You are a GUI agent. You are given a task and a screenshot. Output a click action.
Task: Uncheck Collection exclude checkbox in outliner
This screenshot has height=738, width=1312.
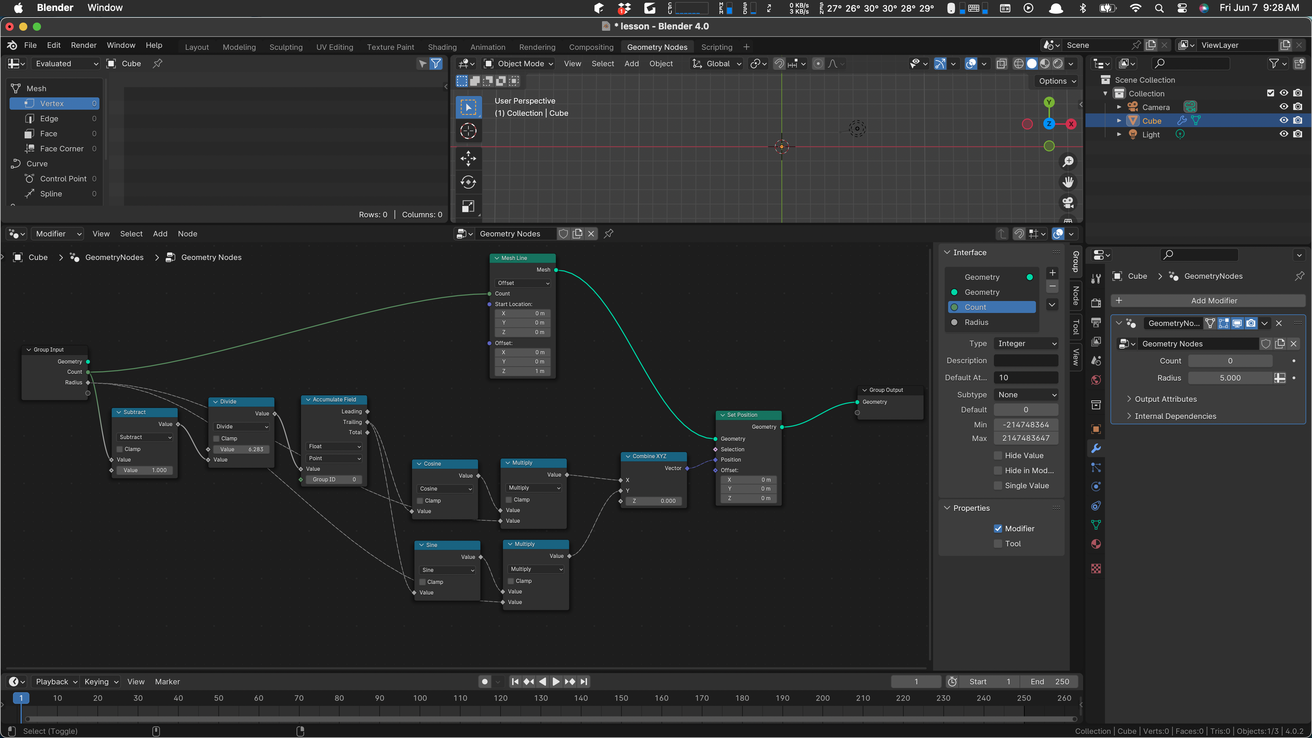click(1270, 93)
